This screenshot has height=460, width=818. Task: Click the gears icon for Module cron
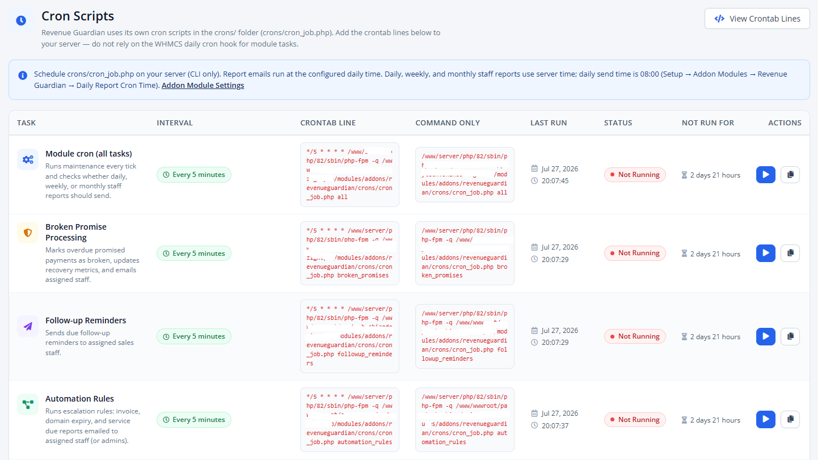(x=28, y=159)
